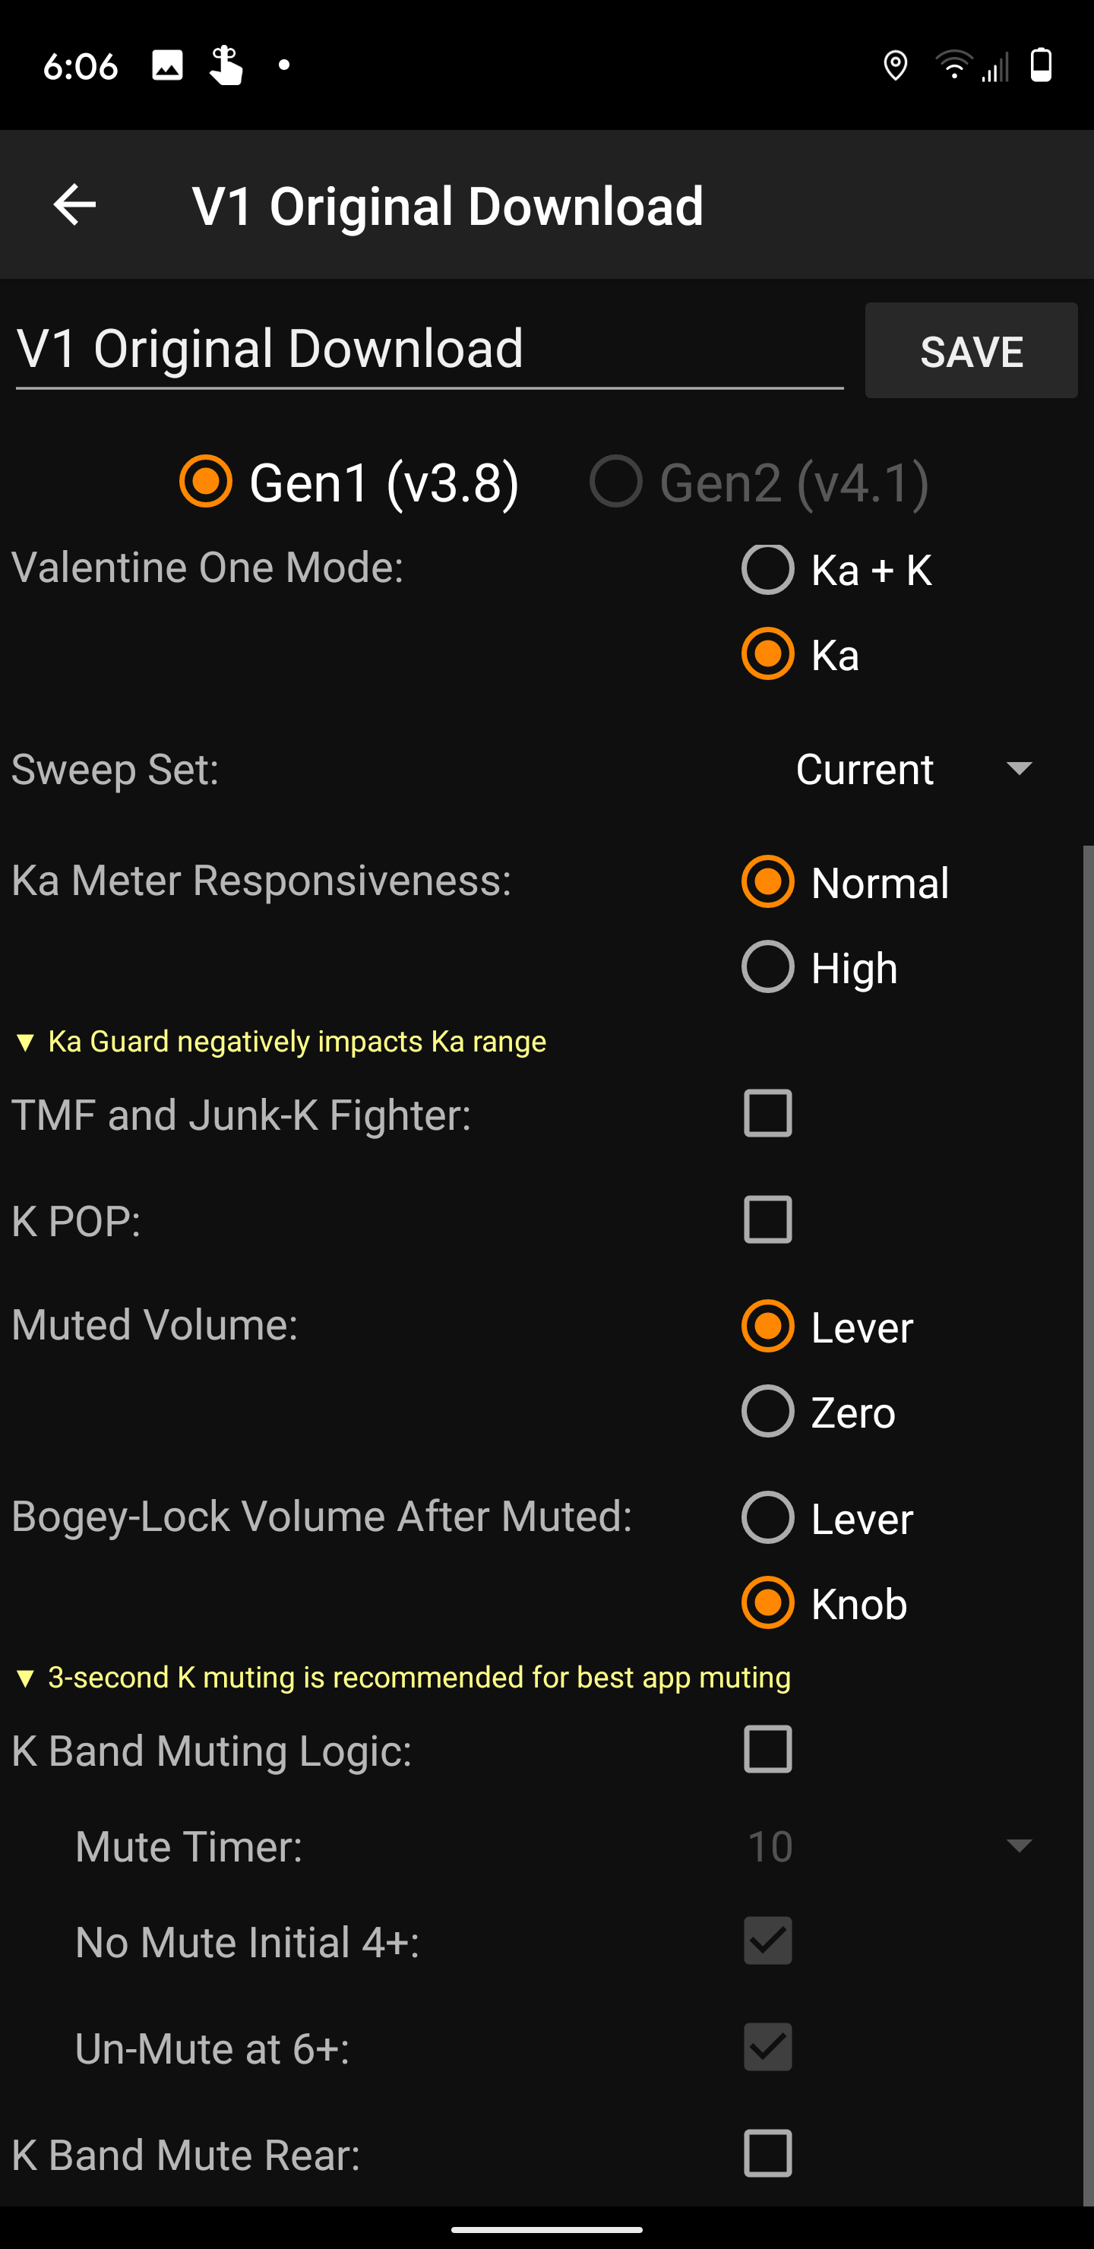Set Muted Volume to Zero
This screenshot has height=2249, width=1094.
tap(767, 1411)
